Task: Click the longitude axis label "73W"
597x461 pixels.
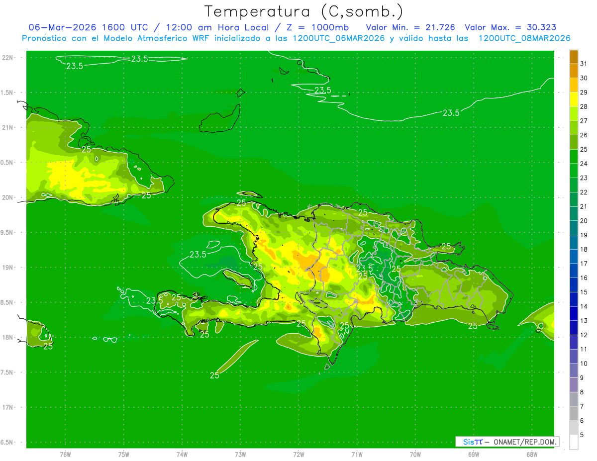Action: click(x=240, y=455)
